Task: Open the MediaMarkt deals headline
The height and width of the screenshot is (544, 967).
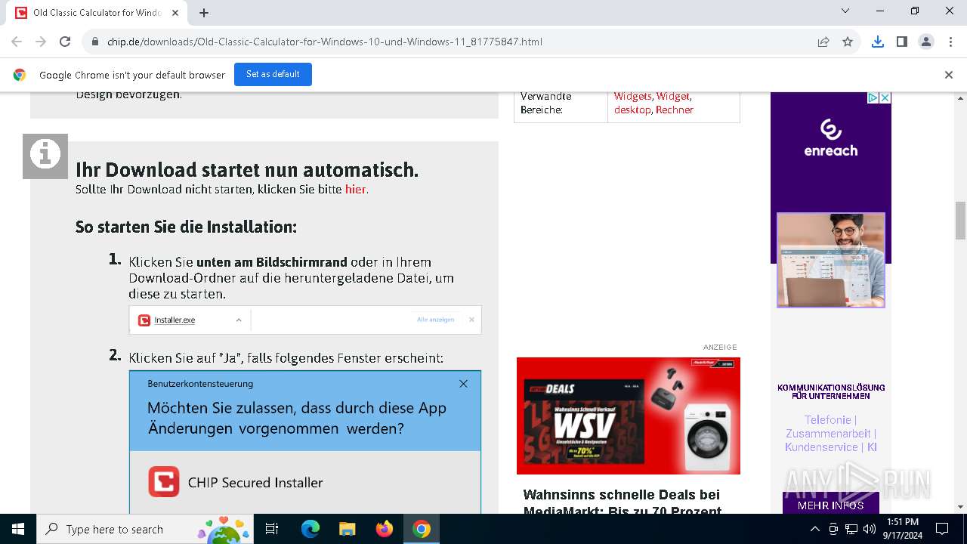Action: pos(622,502)
